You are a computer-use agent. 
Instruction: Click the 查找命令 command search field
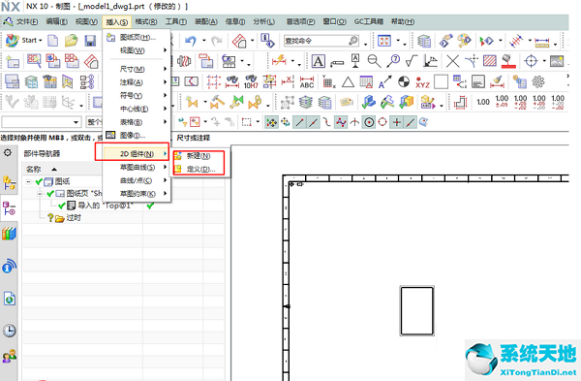pyautogui.click(x=321, y=41)
